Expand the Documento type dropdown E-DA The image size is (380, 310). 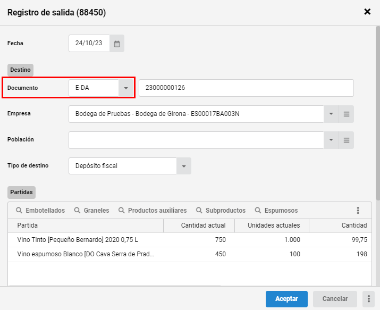click(x=126, y=88)
